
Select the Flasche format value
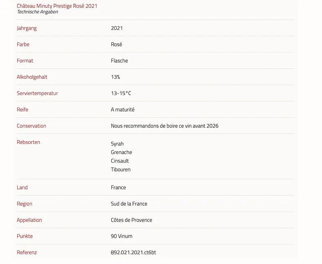coord(119,61)
